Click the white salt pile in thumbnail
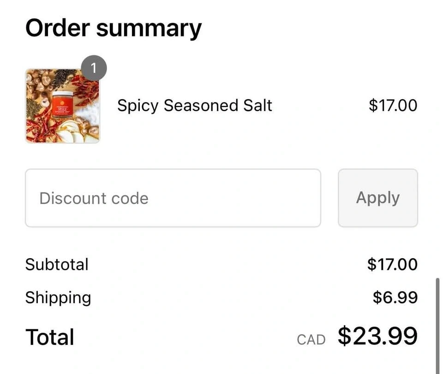Screen dimensions: 443x374 (89, 113)
